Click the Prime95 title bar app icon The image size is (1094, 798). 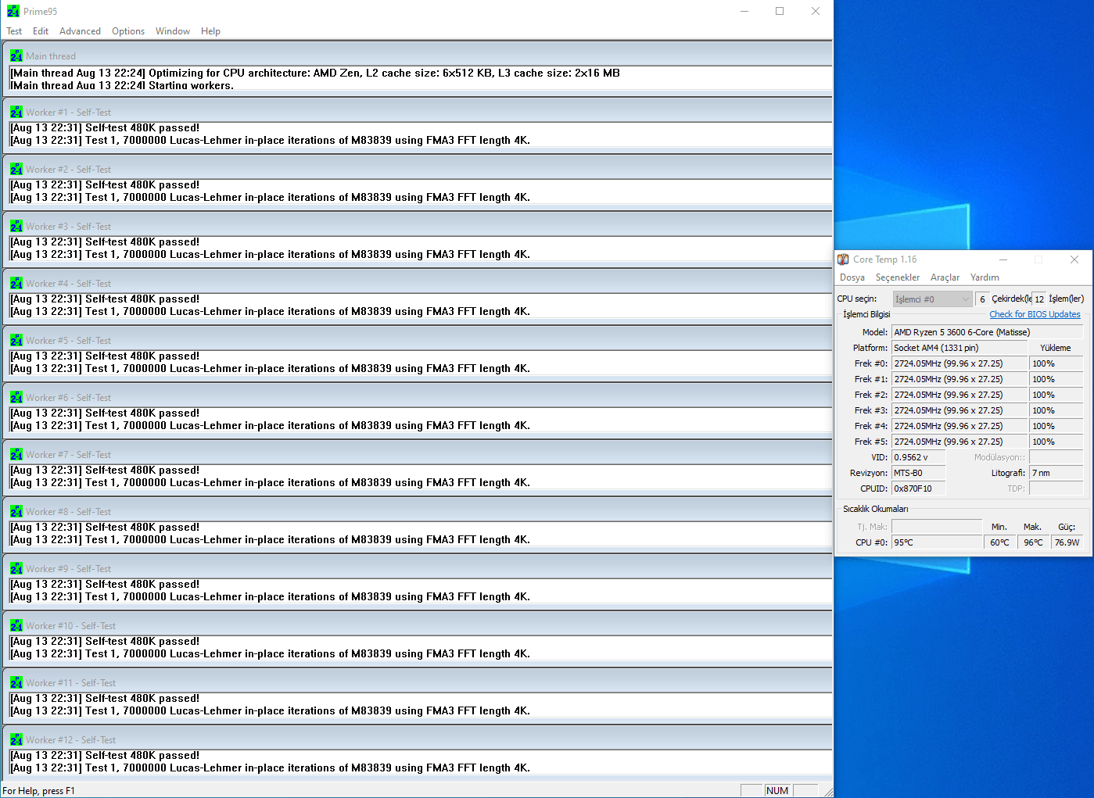13,11
